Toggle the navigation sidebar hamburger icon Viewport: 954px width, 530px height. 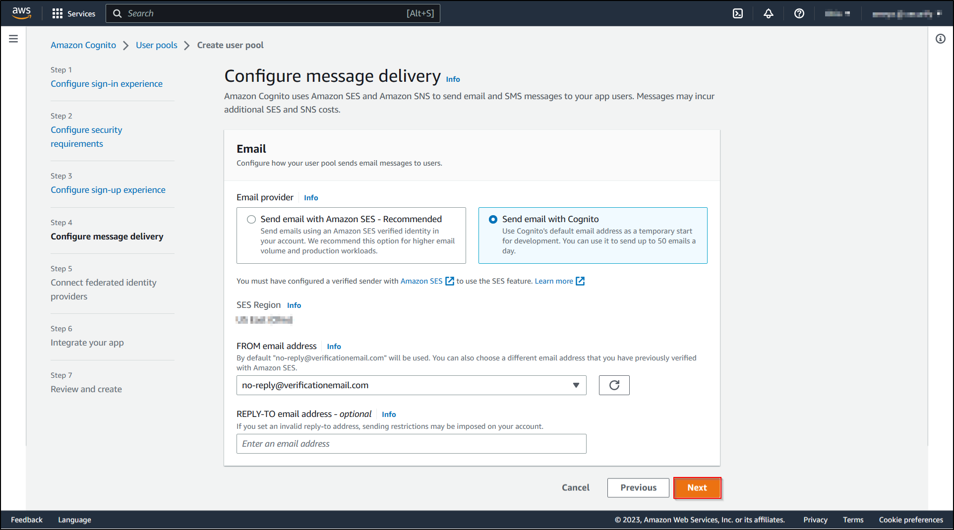(x=13, y=38)
